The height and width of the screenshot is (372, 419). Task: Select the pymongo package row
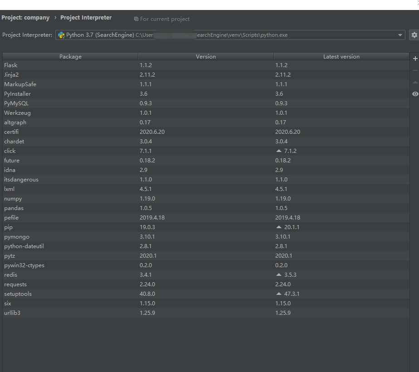pyautogui.click(x=206, y=237)
